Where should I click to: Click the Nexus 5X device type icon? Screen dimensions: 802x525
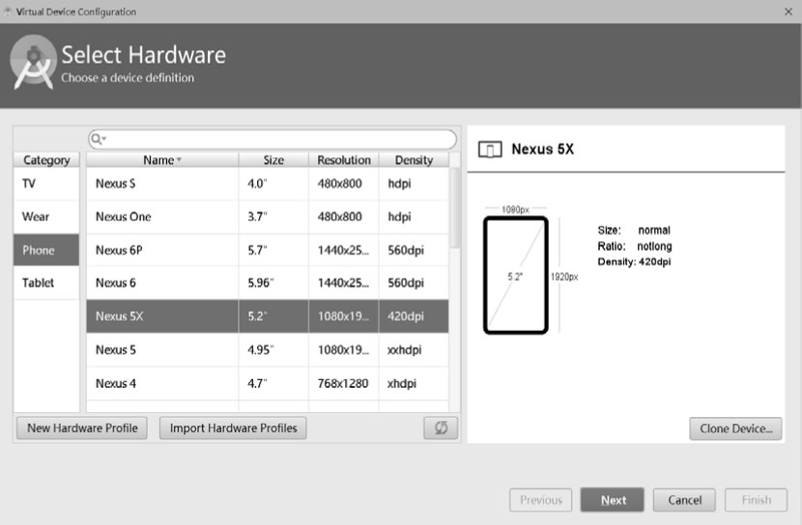coord(490,150)
